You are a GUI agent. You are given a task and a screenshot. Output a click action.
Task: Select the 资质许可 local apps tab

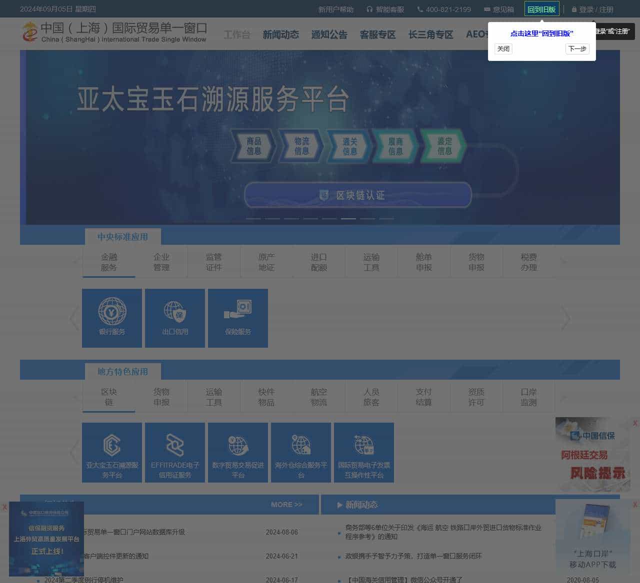click(x=476, y=397)
